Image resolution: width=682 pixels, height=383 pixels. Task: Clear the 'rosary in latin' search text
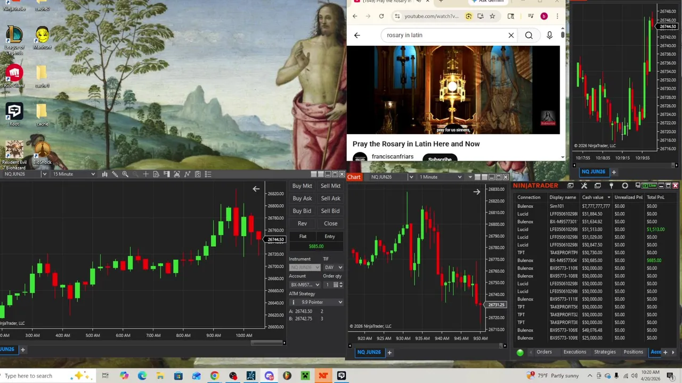511,35
